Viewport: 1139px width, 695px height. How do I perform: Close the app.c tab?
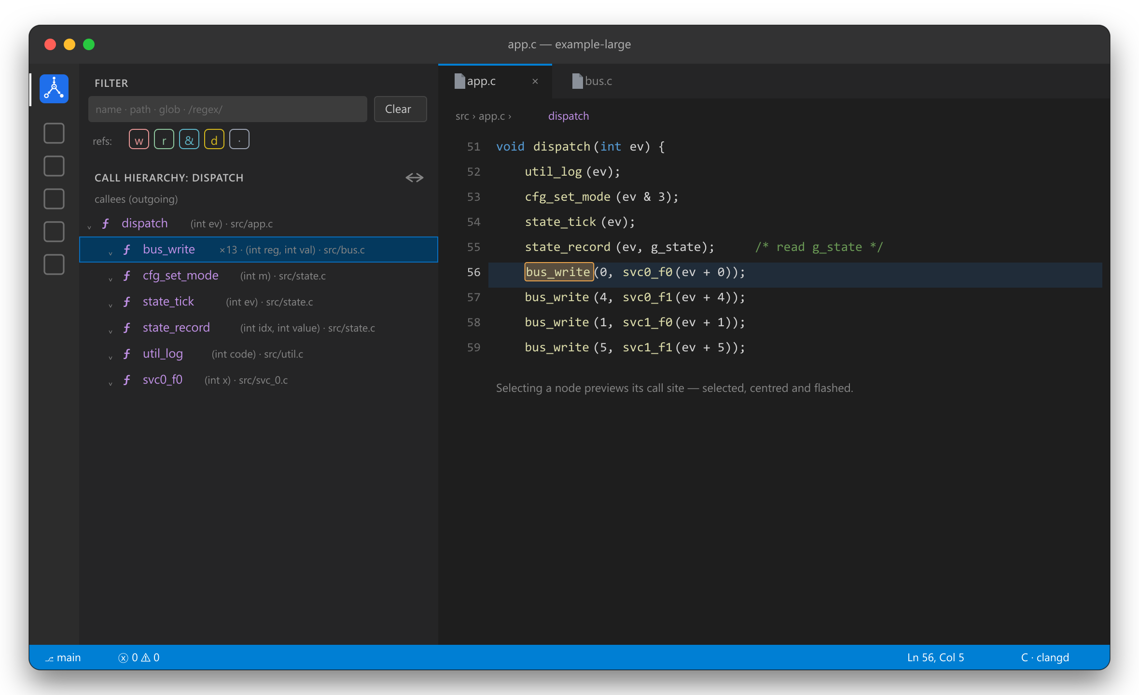click(x=535, y=81)
